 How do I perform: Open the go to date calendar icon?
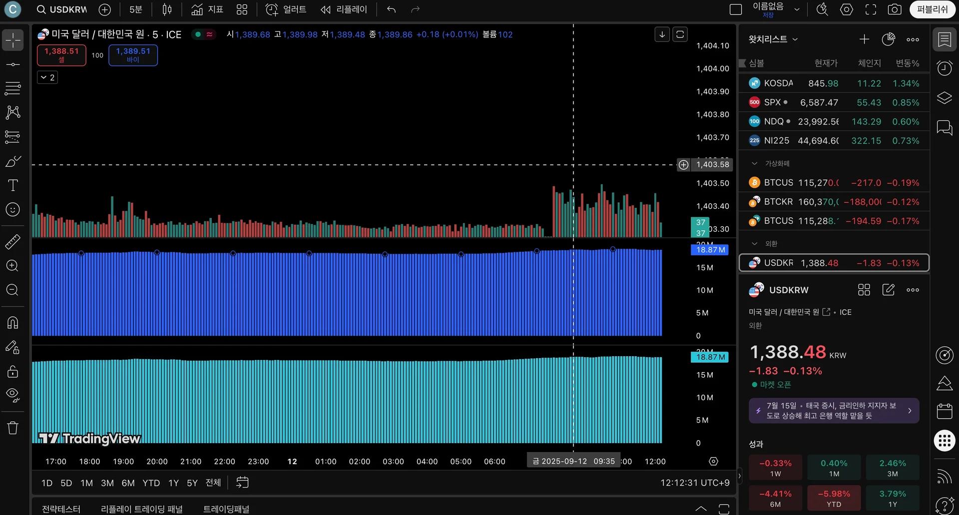point(242,483)
